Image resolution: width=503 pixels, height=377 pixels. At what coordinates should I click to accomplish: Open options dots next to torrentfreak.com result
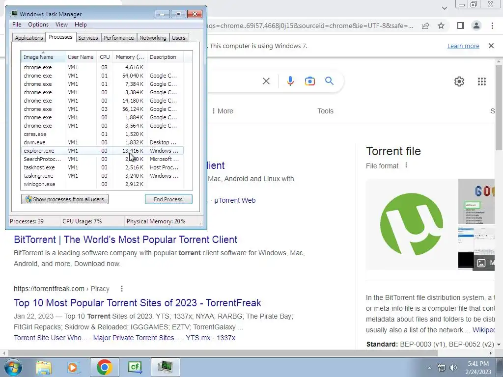(x=122, y=289)
